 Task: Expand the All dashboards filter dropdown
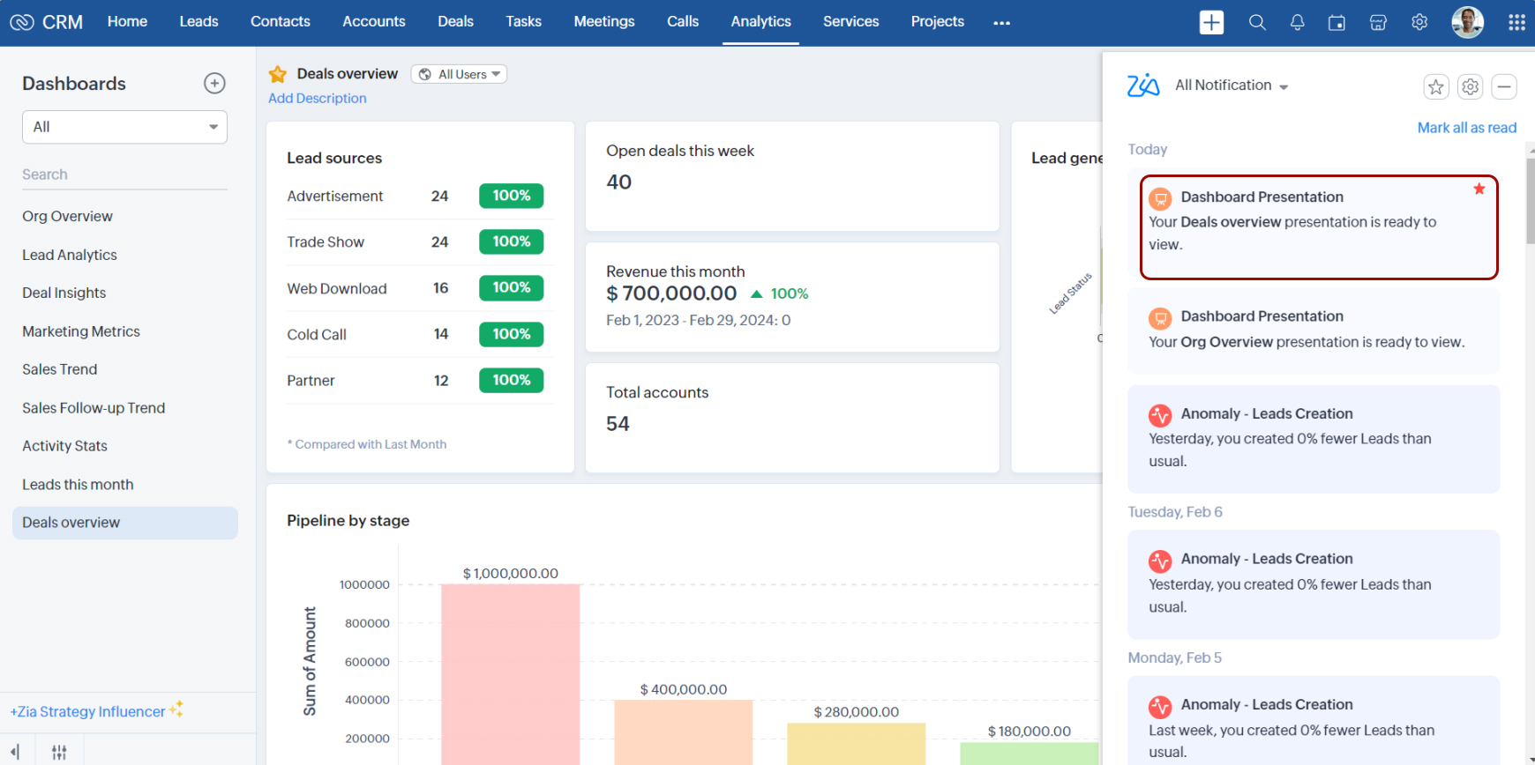(124, 127)
